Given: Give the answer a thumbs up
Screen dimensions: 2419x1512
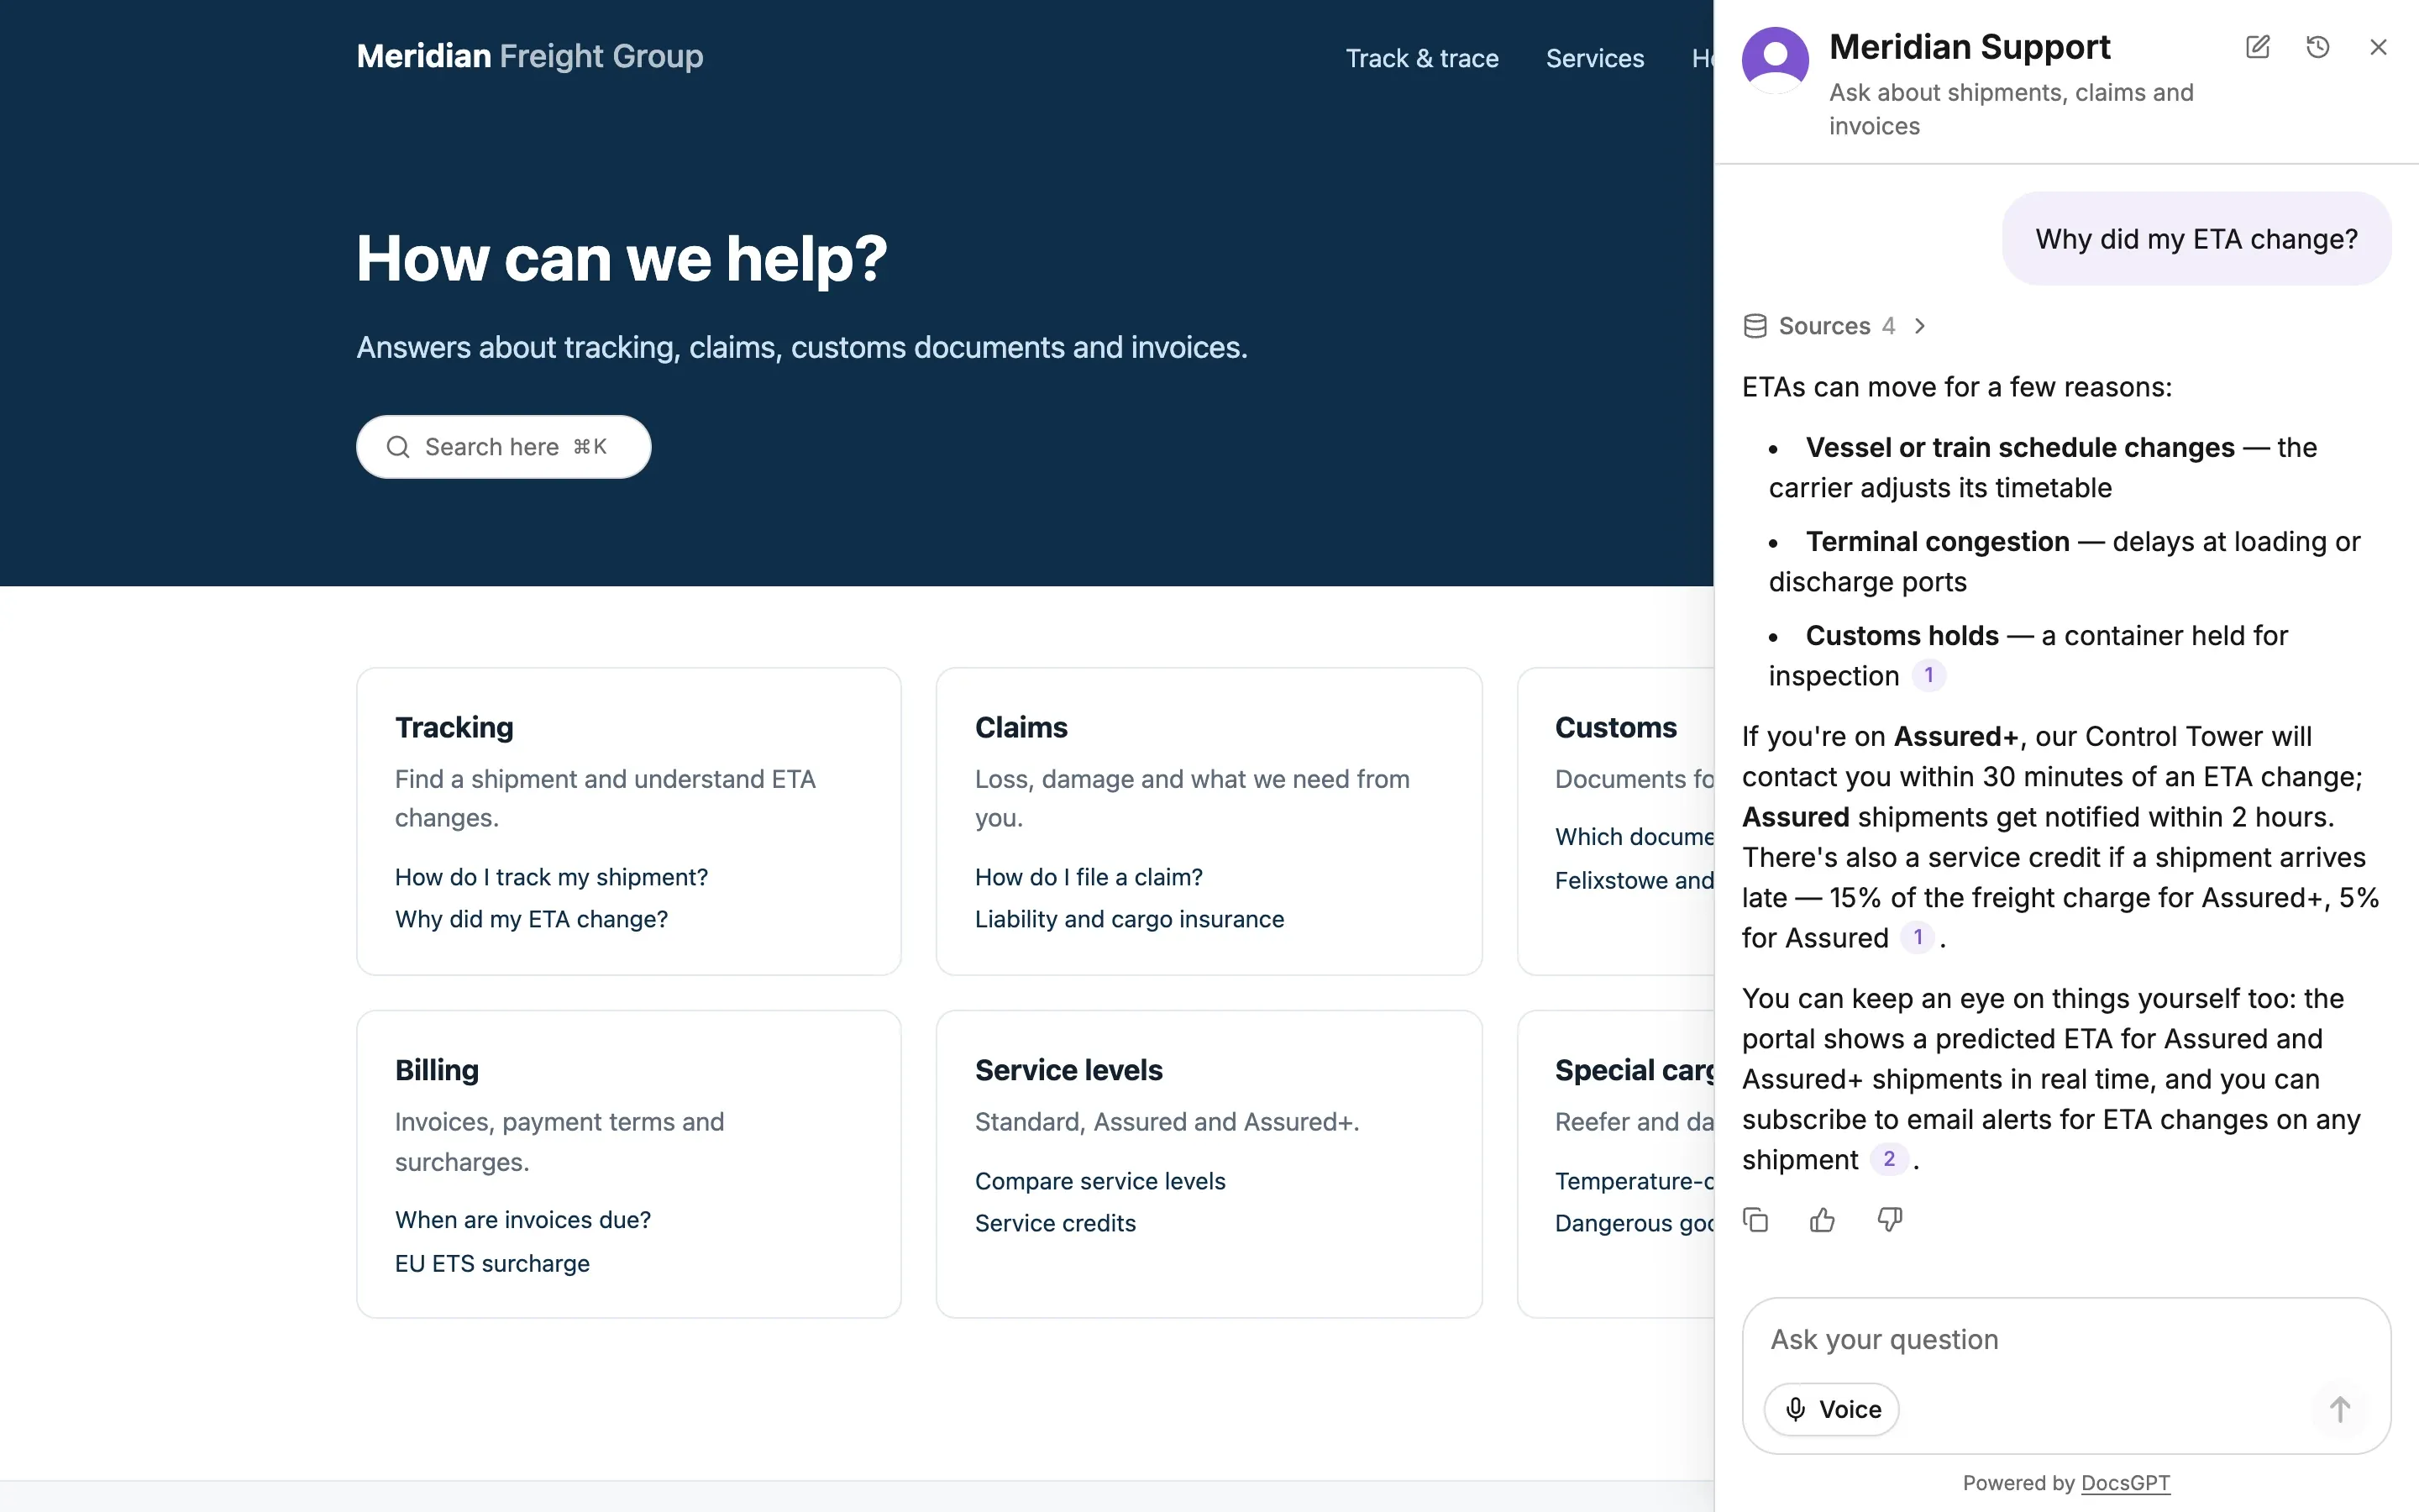Looking at the screenshot, I should (x=1823, y=1220).
